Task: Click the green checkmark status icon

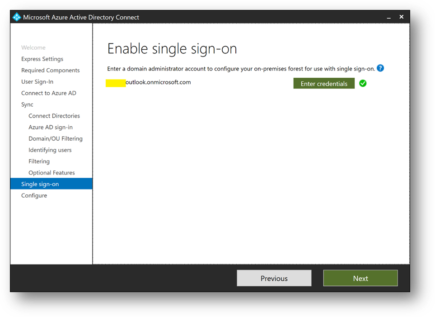Action: click(x=363, y=83)
